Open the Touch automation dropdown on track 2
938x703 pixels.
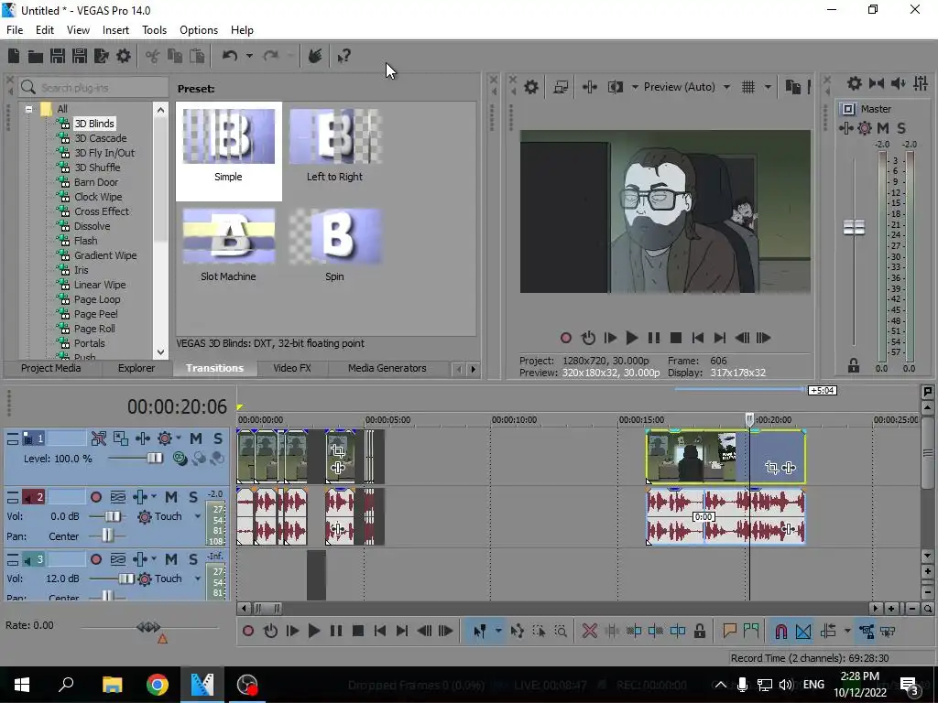pos(198,516)
